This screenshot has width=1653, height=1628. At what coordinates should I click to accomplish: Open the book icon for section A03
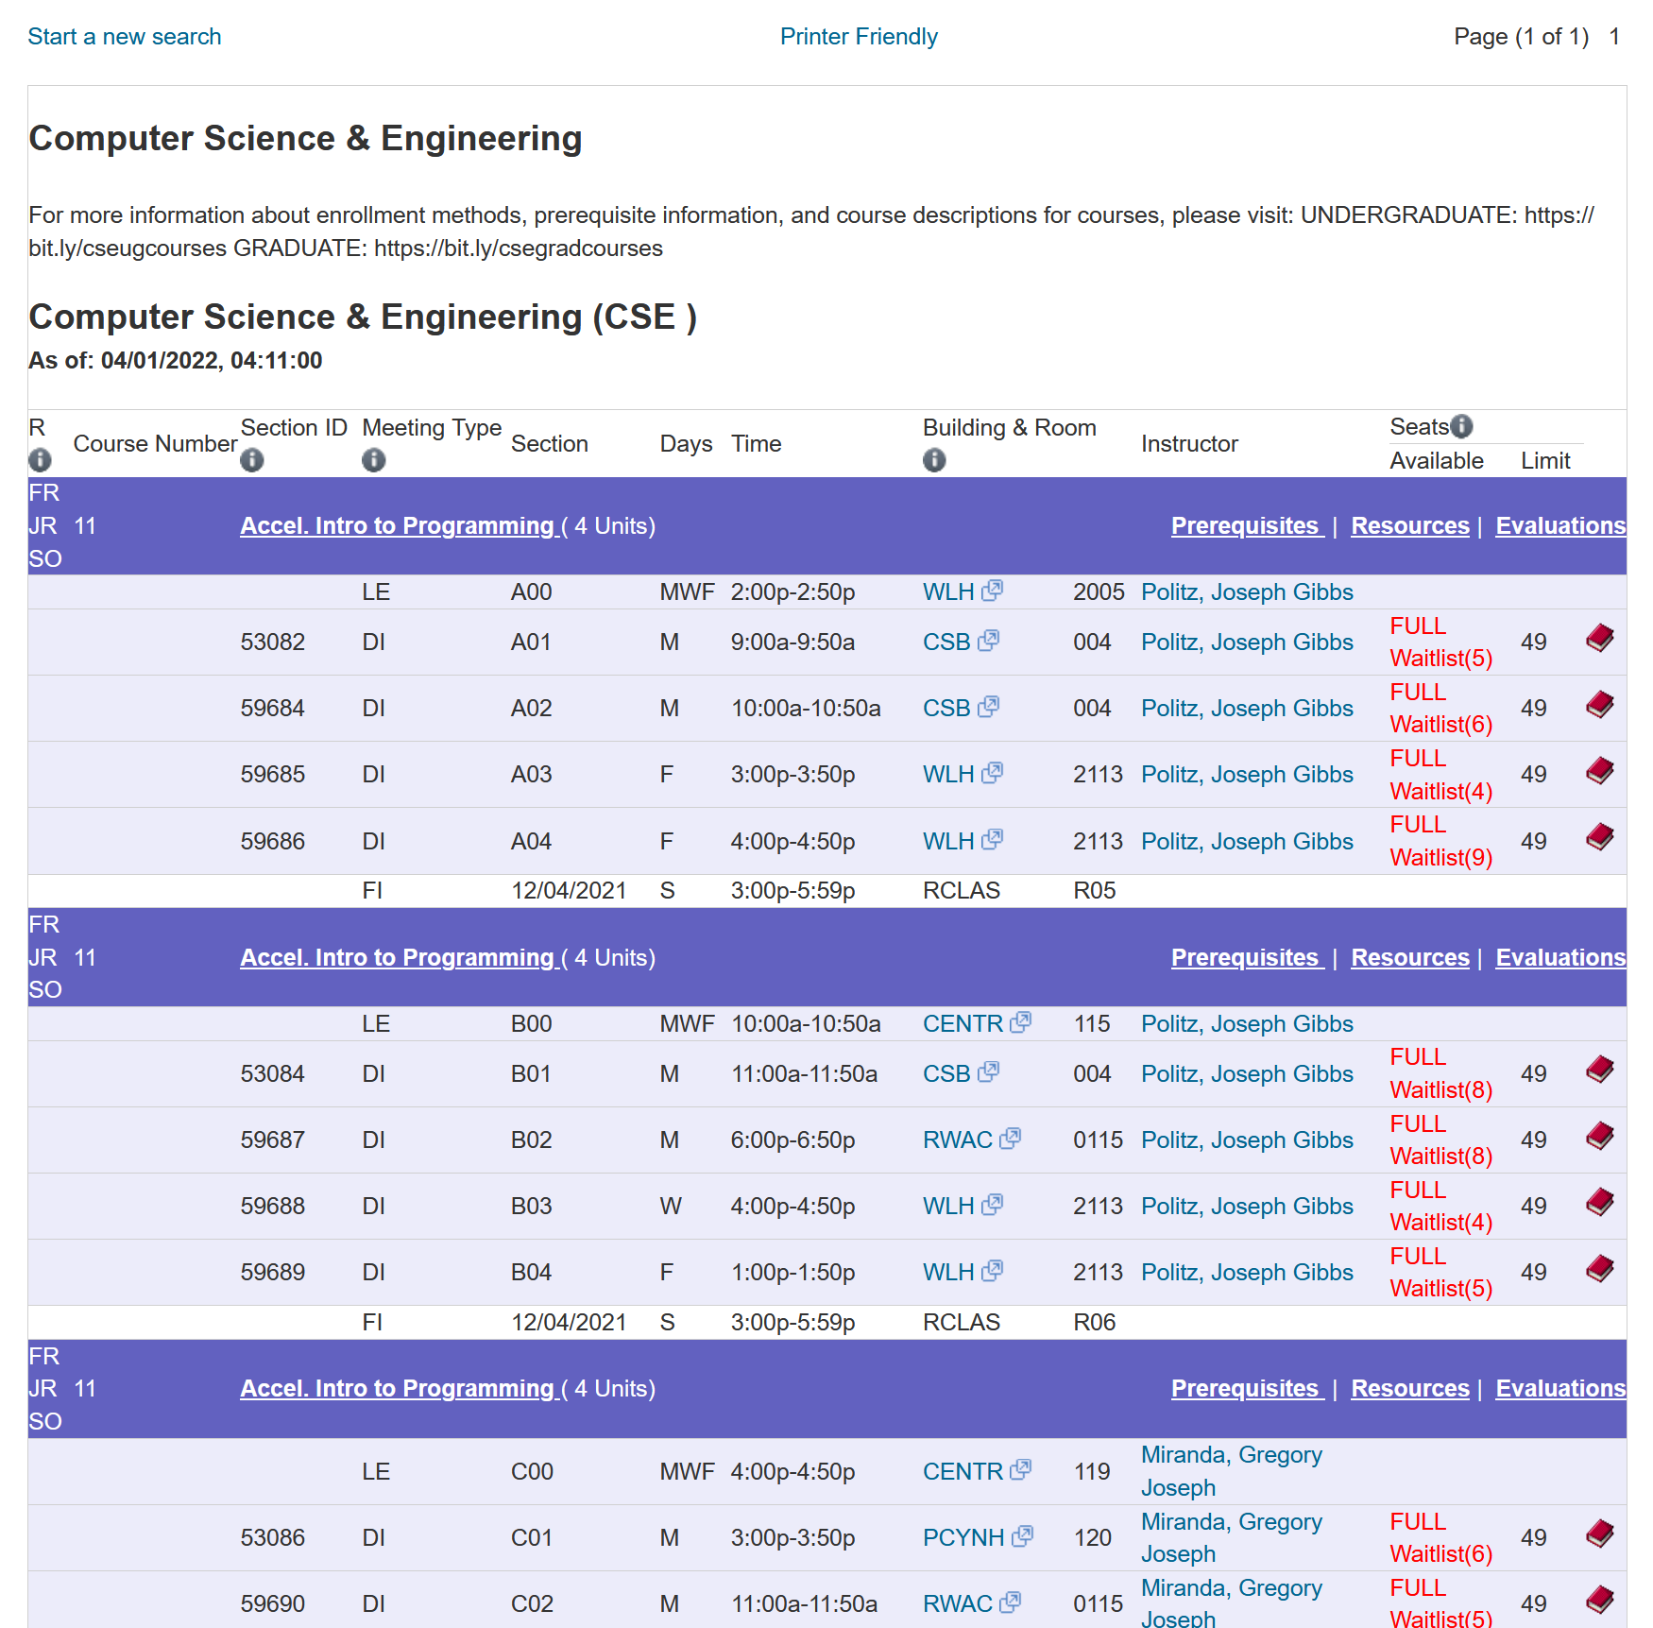[x=1599, y=771]
